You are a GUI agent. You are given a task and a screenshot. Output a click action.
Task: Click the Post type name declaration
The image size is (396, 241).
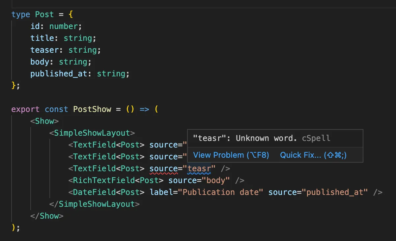44,14
